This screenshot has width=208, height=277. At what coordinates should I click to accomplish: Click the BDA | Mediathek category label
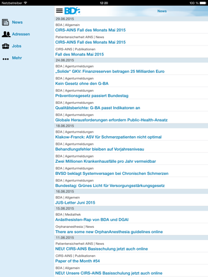tap(68, 215)
